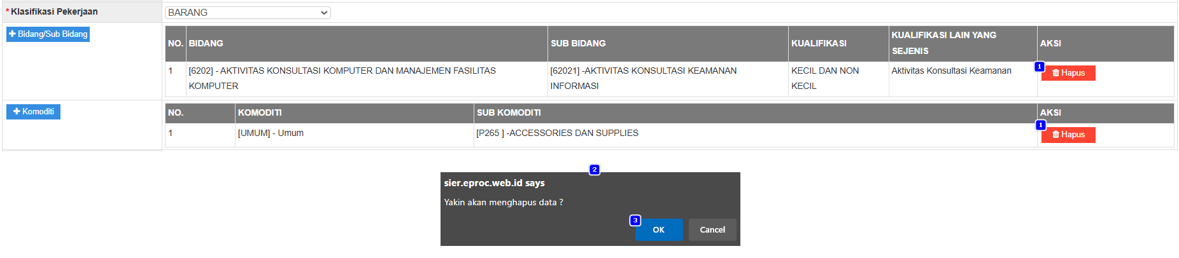Viewport: 1179px width, 258px height.
Task: Click the "Yakin akan menghapus data ?" message
Action: (x=503, y=203)
